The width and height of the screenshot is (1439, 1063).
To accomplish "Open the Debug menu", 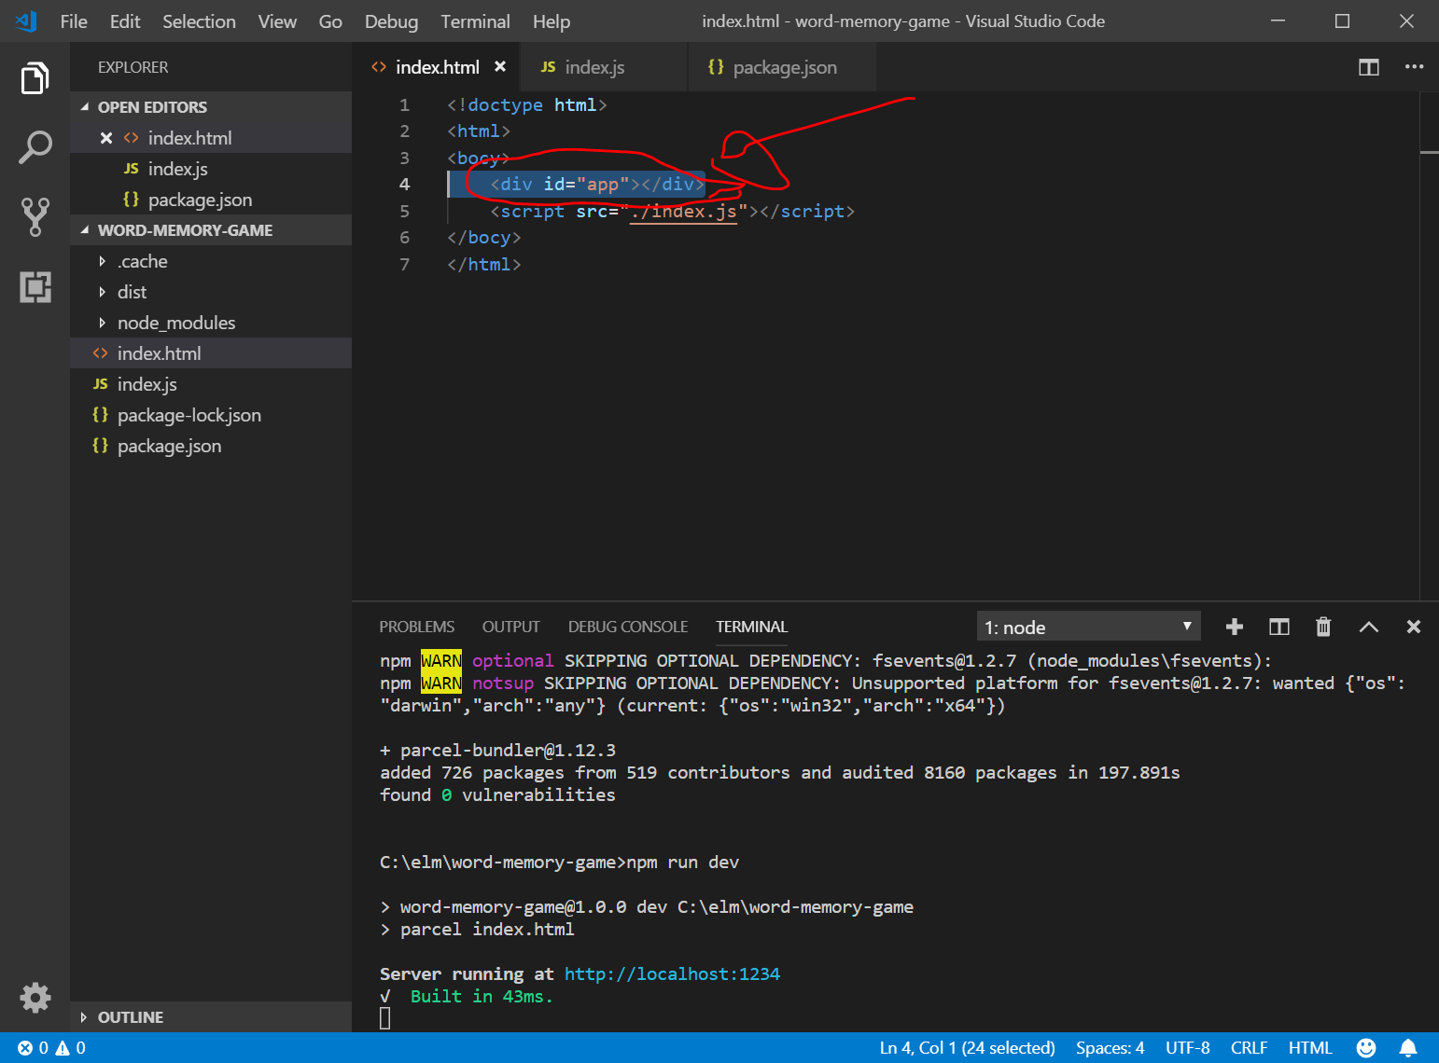I will (x=391, y=21).
